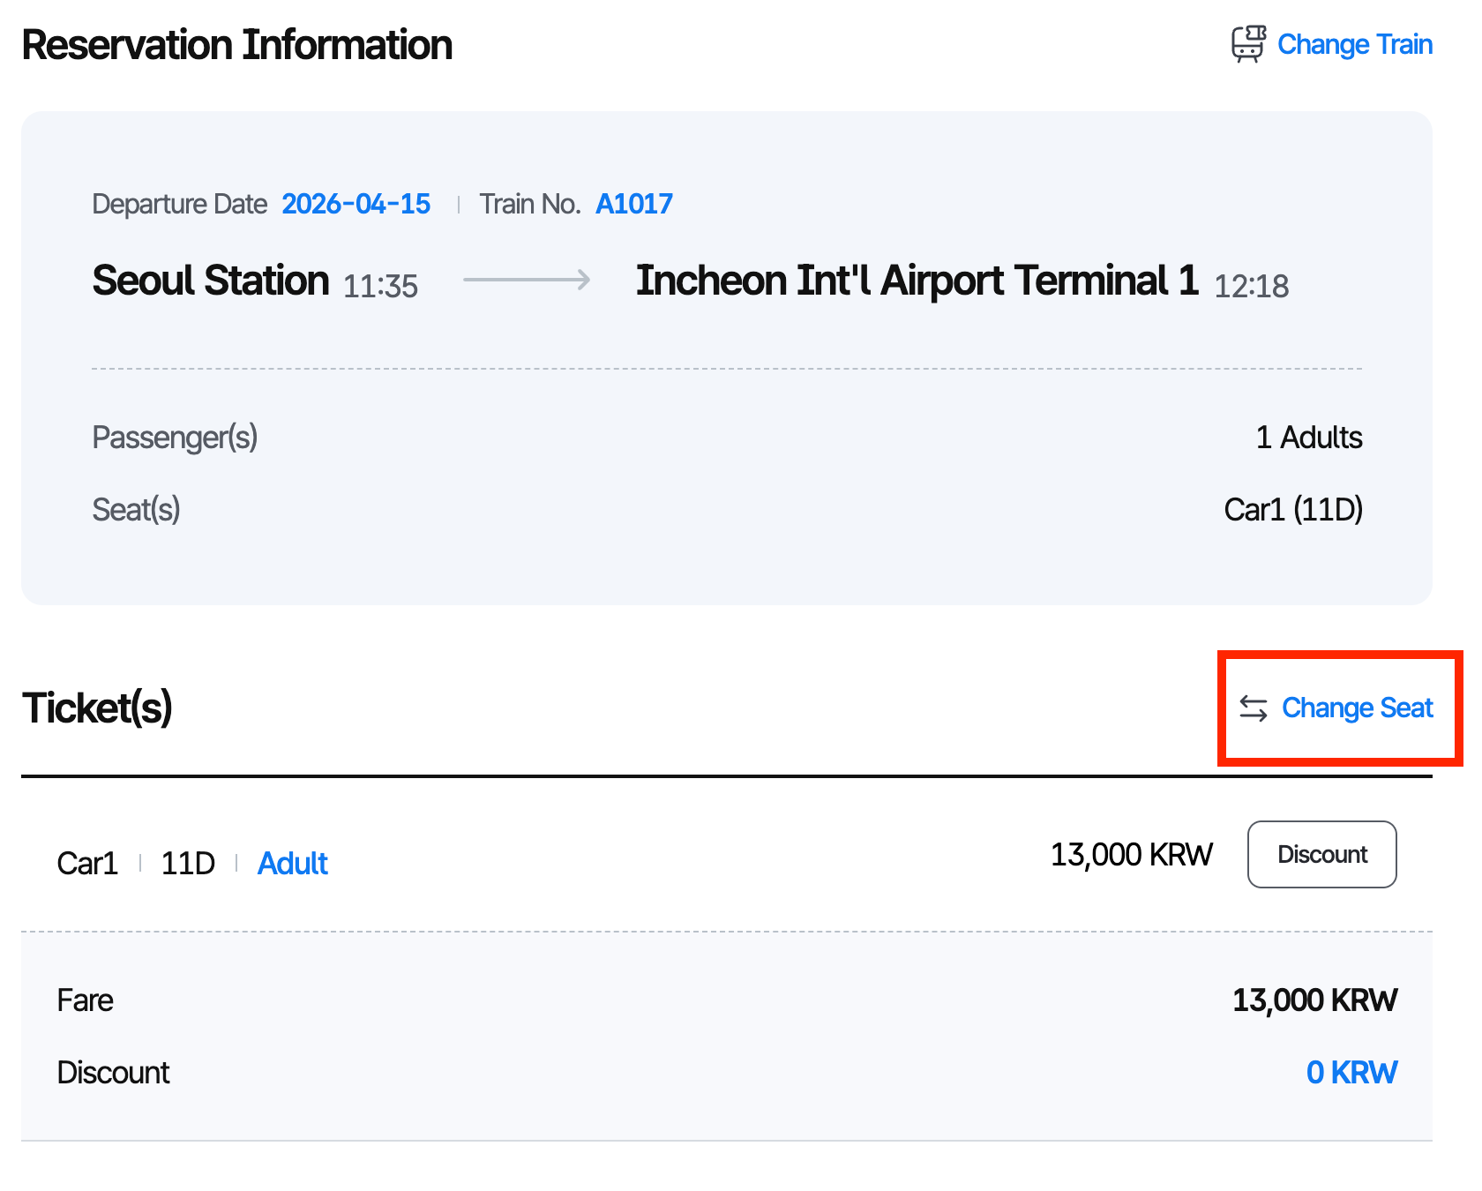The height and width of the screenshot is (1191, 1482).
Task: Click the Fare row showing 13,000 KRW
Action: coord(1314,1000)
